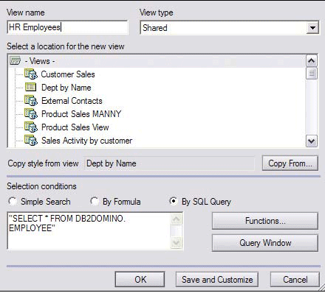Click the SQL query box scroll down arrow
Viewport: 325px width, 293px height.
click(177, 242)
